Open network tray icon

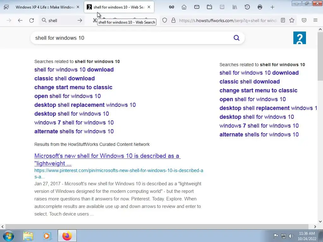click(x=284, y=236)
